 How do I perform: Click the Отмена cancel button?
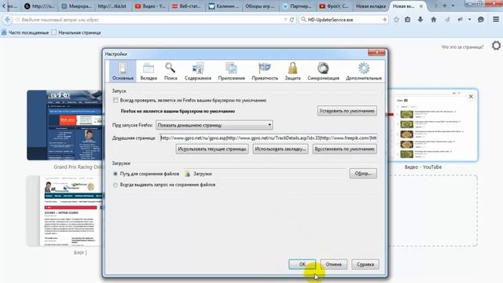(333, 264)
